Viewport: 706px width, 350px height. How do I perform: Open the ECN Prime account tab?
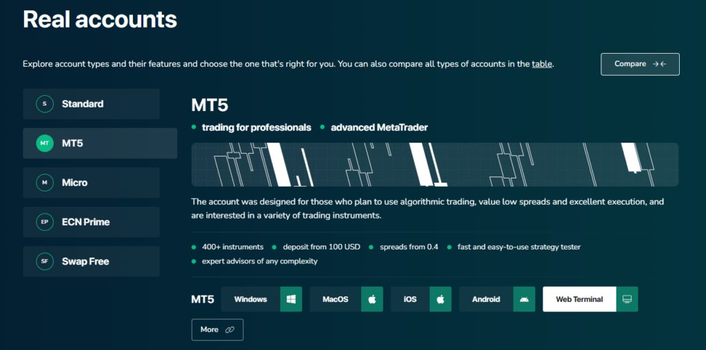(92, 222)
